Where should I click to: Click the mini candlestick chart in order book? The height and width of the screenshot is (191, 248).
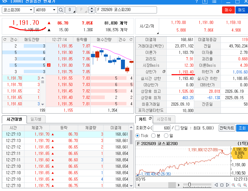coord(112,59)
